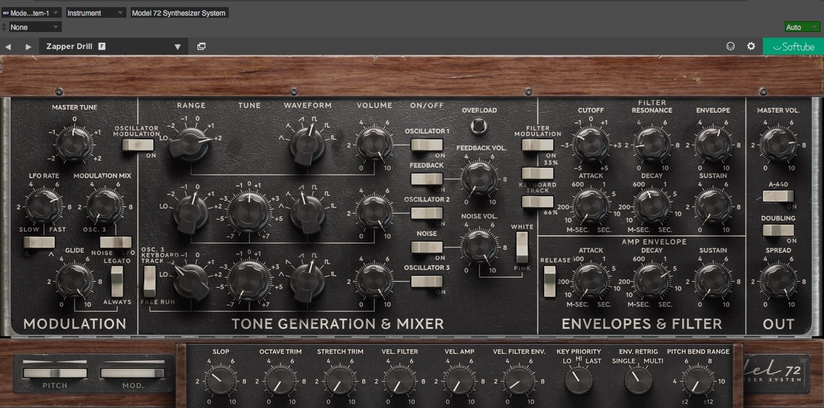The width and height of the screenshot is (824, 408).
Task: Open the Zapper Drill preset menu
Action: pos(114,46)
